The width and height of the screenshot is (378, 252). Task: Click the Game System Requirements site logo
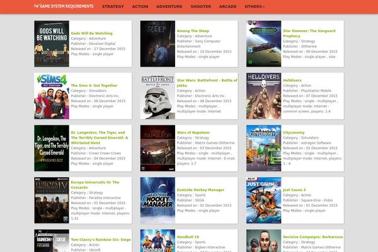(x=64, y=6)
